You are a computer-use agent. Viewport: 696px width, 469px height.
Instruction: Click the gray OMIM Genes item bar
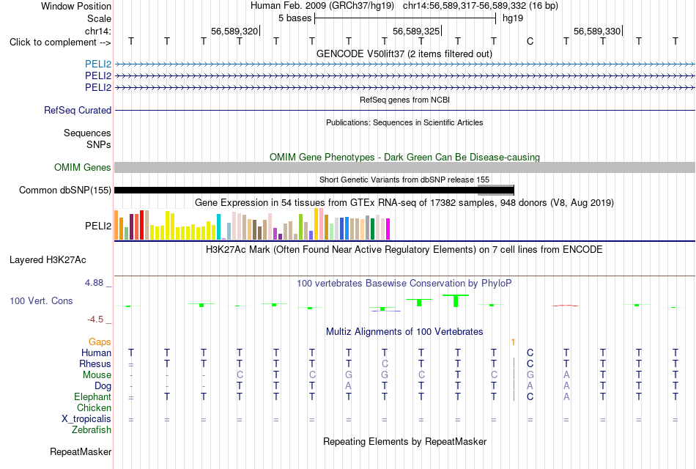(404, 167)
